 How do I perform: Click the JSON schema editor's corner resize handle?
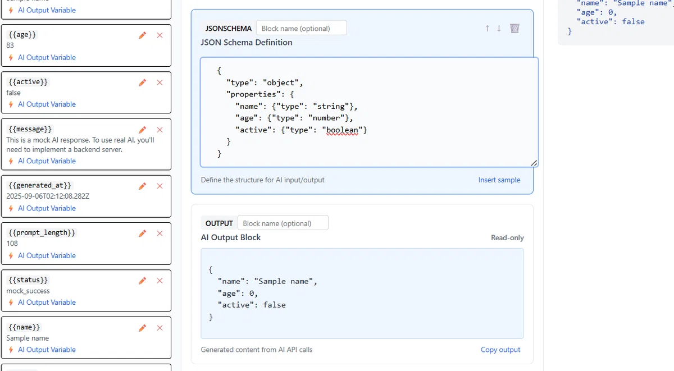[534, 162]
